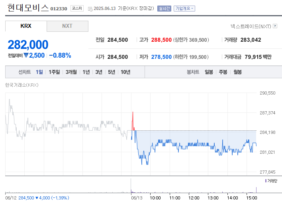Select the 1년 line chart period
The width and height of the screenshot is (282, 207).
click(86, 72)
